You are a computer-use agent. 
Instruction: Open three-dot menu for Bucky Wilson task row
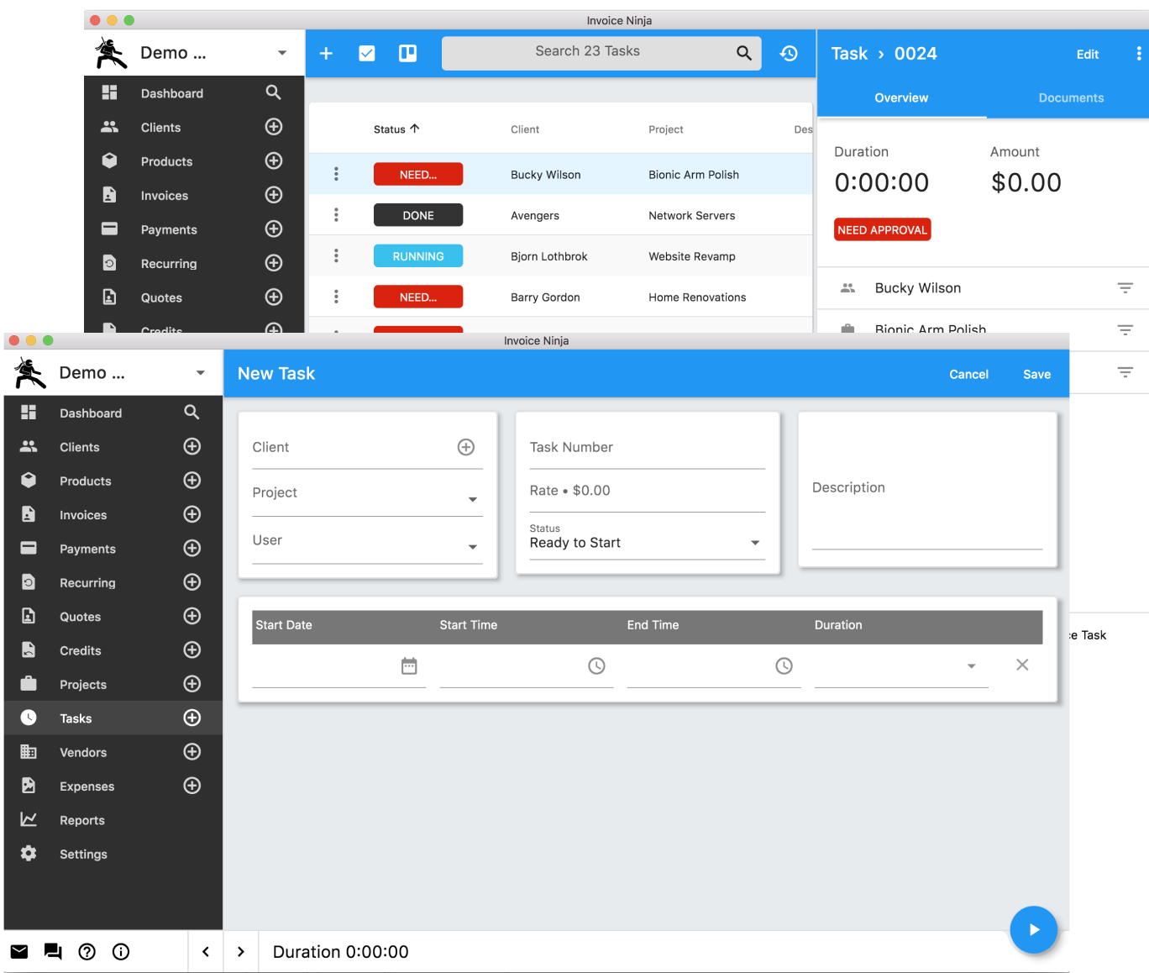336,174
